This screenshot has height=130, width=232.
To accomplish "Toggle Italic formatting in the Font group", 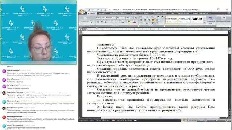I will (101, 22).
